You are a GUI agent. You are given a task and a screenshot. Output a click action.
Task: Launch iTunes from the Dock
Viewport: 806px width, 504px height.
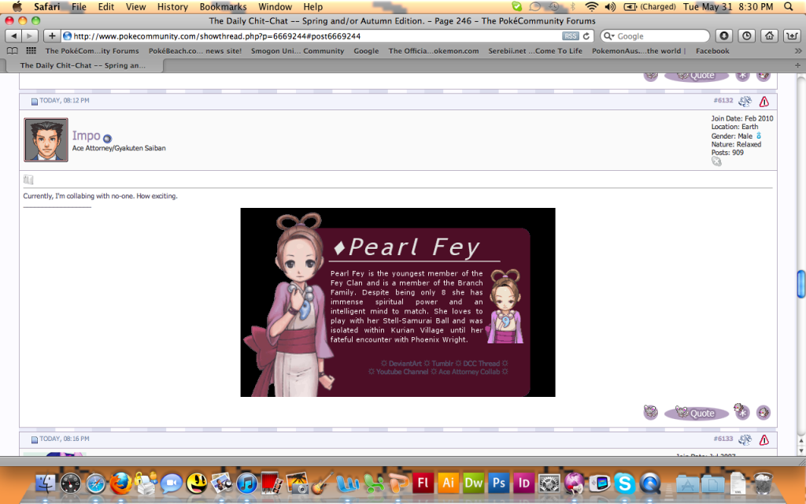point(246,484)
